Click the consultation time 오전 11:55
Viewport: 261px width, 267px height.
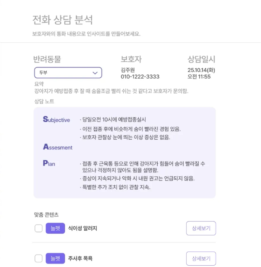(x=199, y=77)
